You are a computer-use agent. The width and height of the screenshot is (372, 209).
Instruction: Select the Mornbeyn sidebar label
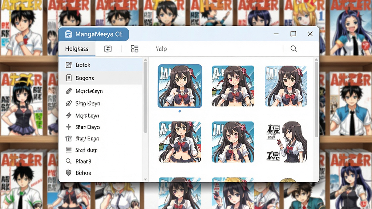click(x=87, y=116)
